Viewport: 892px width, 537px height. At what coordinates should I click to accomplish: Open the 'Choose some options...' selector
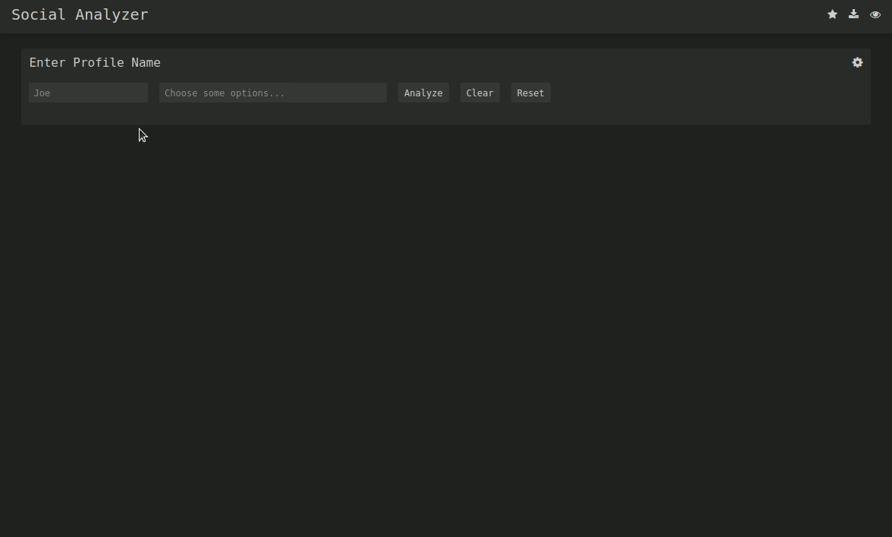tap(273, 93)
